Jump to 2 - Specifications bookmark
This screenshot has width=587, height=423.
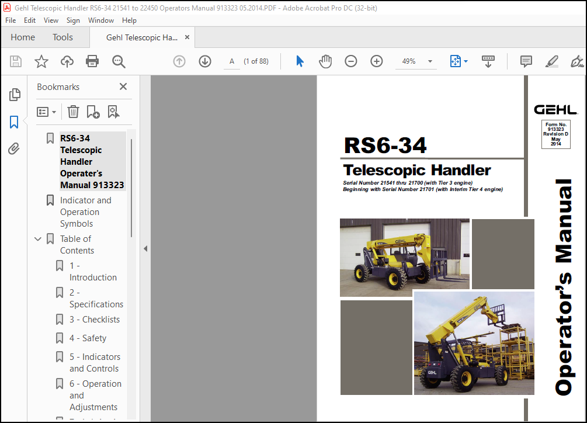pos(96,299)
